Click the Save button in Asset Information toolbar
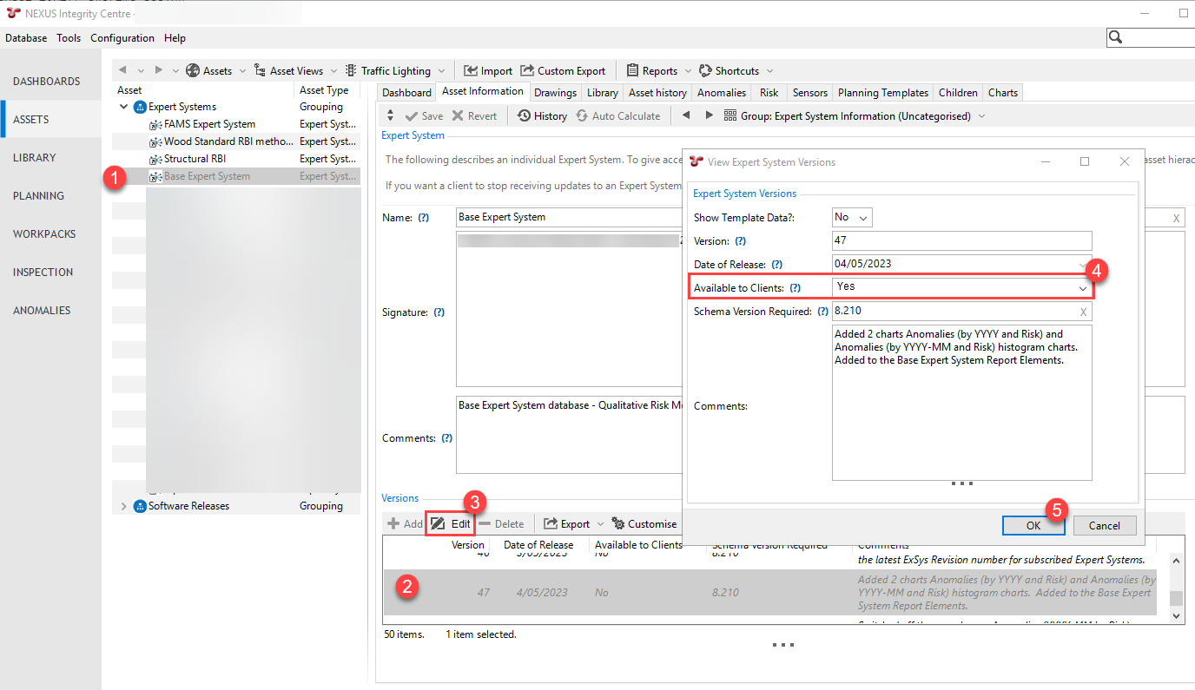The width and height of the screenshot is (1195, 690). coord(424,116)
